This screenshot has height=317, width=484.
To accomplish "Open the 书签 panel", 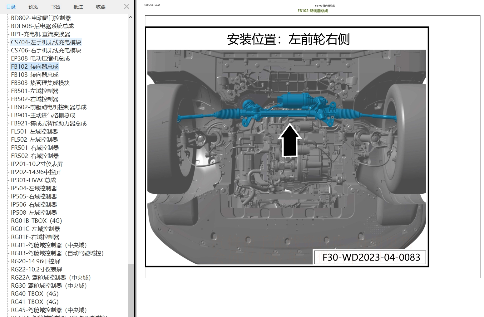I will (55, 6).
